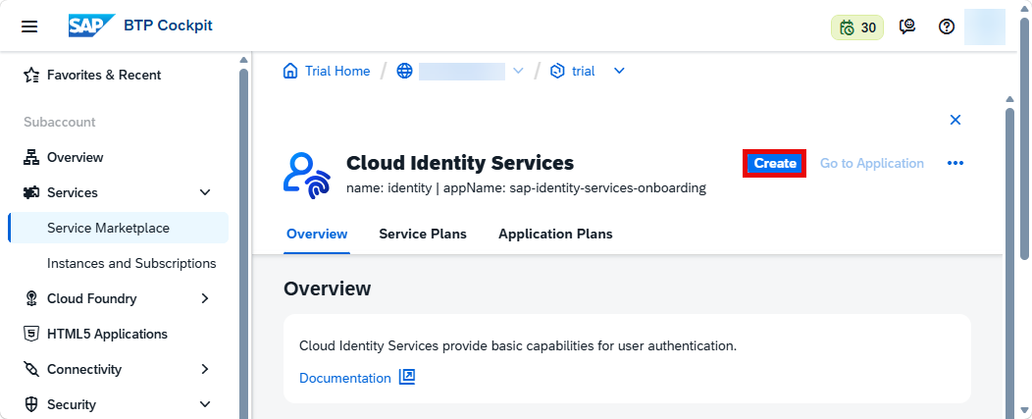Collapse the Services section chevron
1032x419 pixels.
[205, 192]
